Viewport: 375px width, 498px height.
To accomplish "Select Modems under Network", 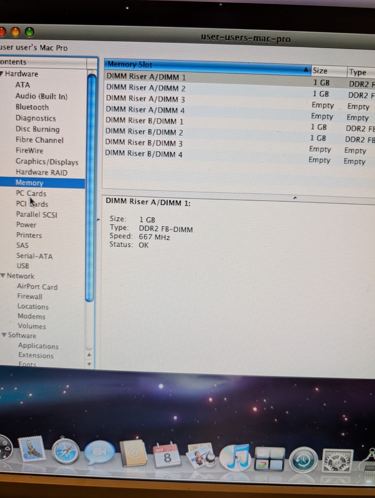I will tap(31, 316).
